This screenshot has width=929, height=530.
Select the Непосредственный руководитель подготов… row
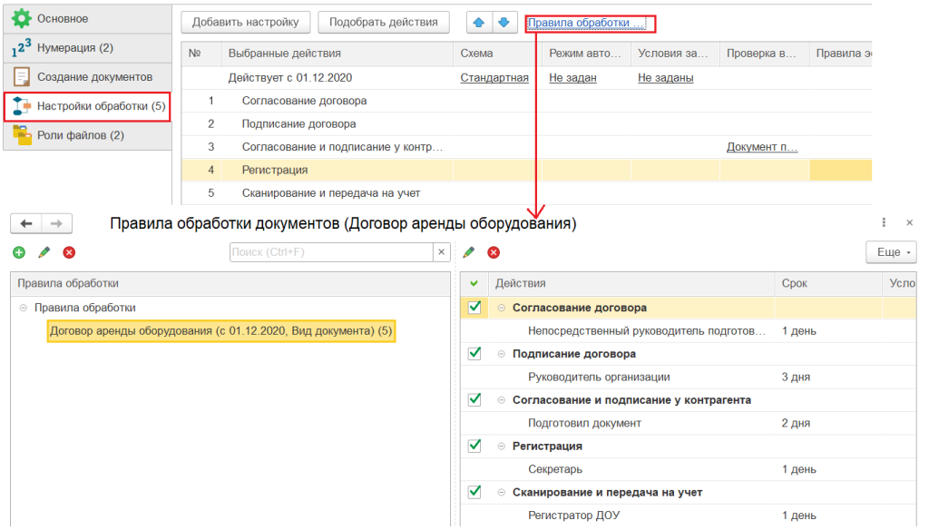point(688,331)
